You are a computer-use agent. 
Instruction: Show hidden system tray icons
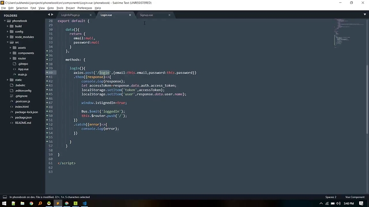pos(321,203)
